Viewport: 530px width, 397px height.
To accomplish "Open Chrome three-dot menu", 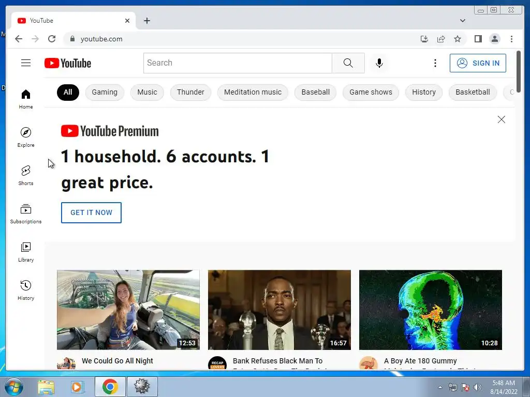I will coord(511,39).
